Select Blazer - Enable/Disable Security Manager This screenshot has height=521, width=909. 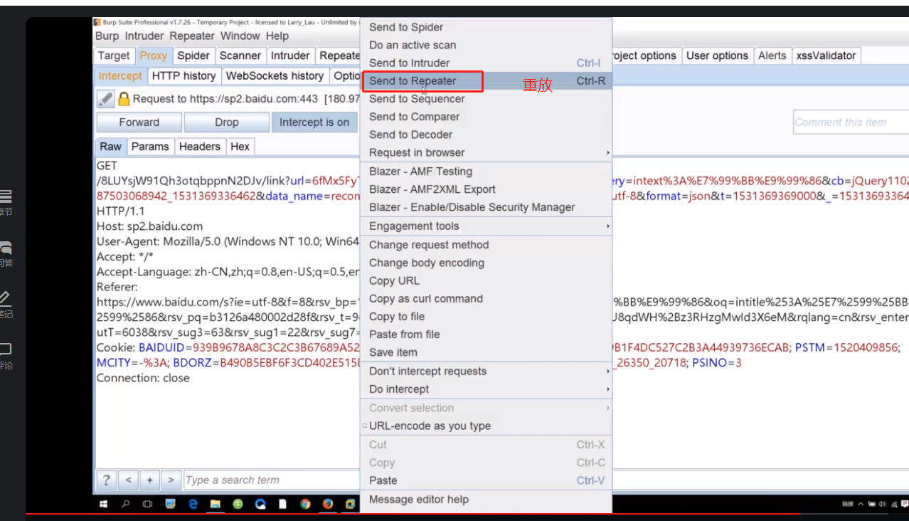(x=486, y=207)
